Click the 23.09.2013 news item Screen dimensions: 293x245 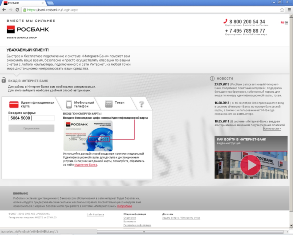pyautogui.click(x=248, y=90)
